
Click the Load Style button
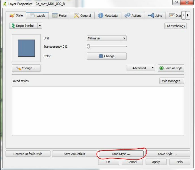point(121,154)
